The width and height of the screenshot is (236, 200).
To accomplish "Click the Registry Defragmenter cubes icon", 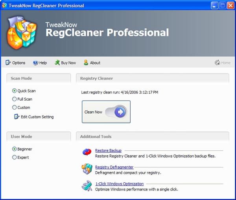I will (x=87, y=169).
